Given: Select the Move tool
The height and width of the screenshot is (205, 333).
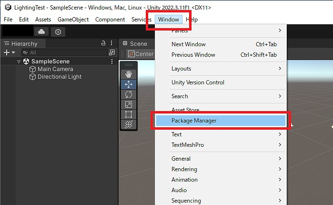Looking at the screenshot, I should point(129,84).
